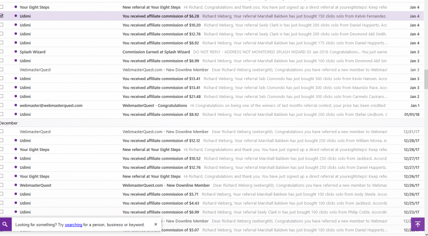Open New Downline Member subject dated 12/31/17
Image resolution: width=428 pixels, height=236 pixels.
click(166, 132)
